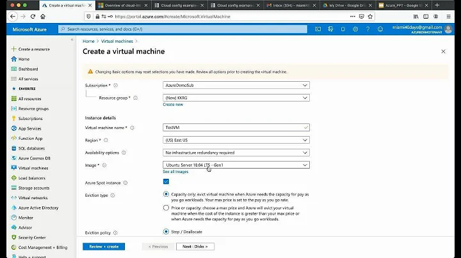Click the Azure search resources box
Viewport: 461px width, 258px height.
(x=182, y=29)
